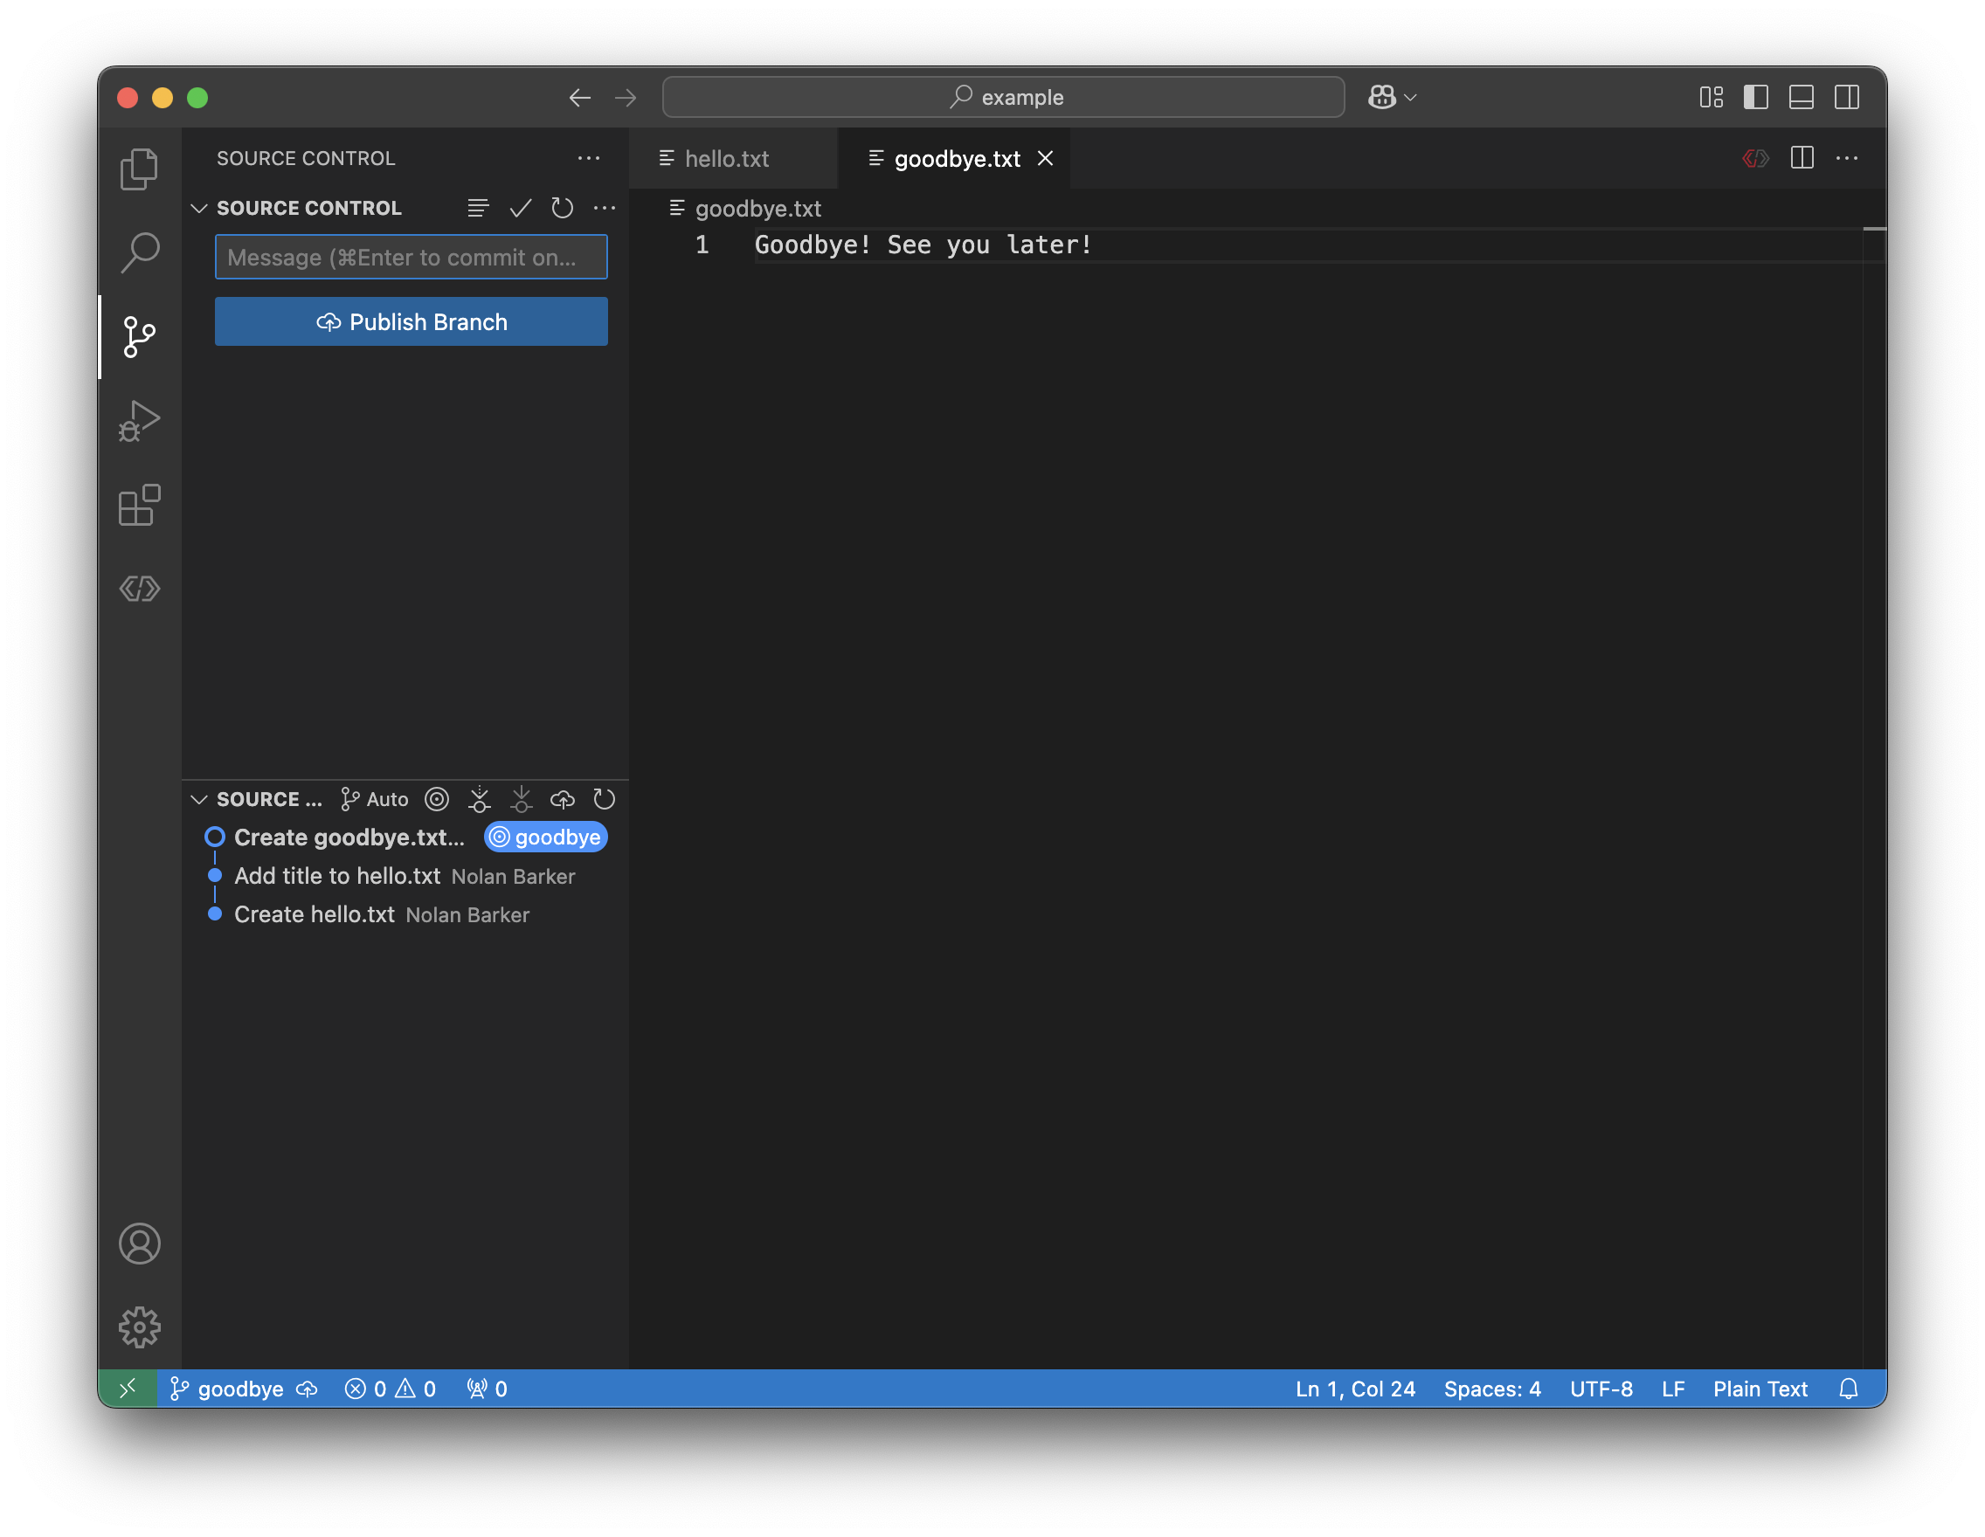This screenshot has height=1537, width=1985.
Task: Click the pull icon in graph toolbar
Action: point(521,799)
